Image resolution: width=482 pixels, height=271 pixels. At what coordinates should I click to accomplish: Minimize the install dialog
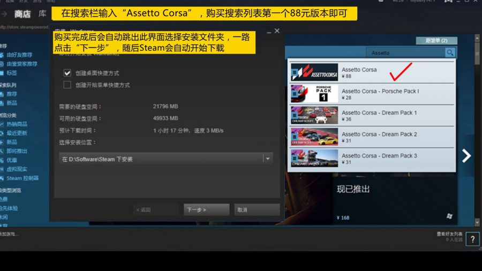[269, 32]
